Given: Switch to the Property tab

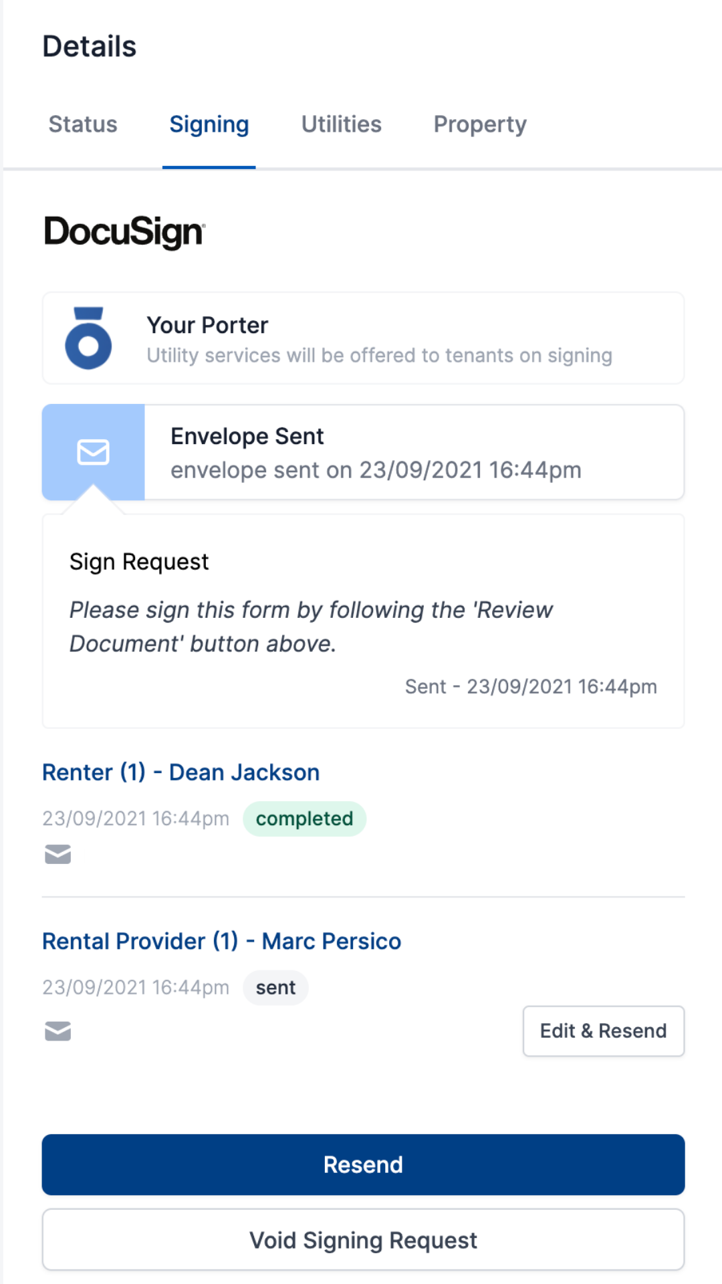Looking at the screenshot, I should [480, 124].
